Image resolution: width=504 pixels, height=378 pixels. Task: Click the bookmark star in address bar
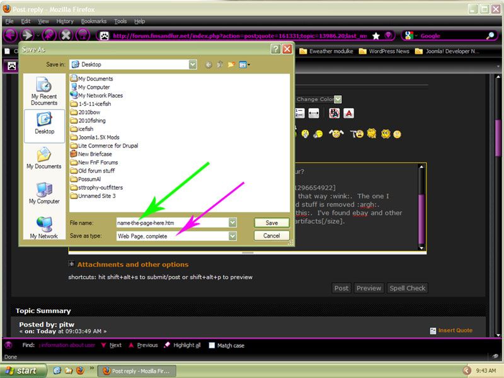click(x=376, y=36)
